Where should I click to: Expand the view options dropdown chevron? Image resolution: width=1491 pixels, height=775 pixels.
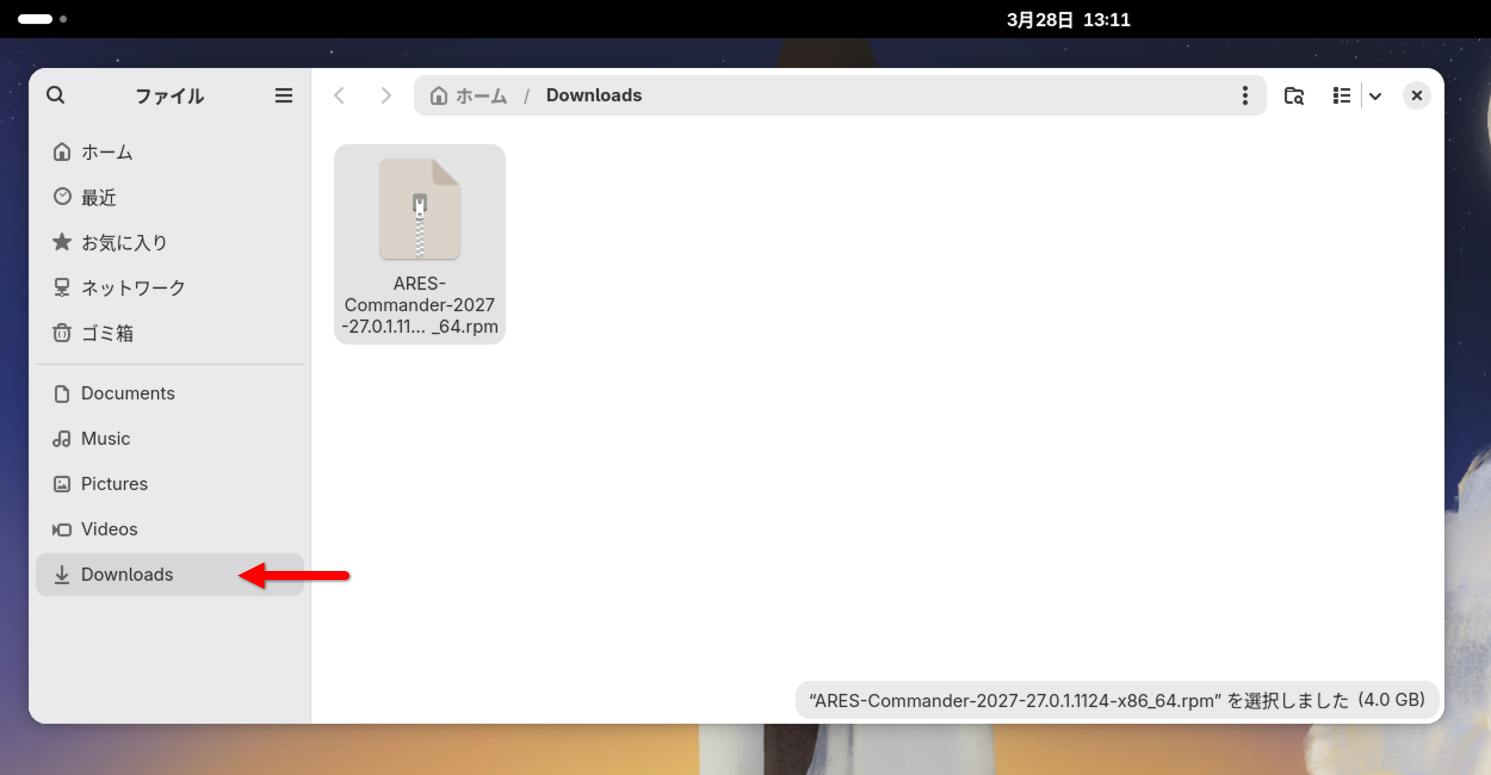1375,96
